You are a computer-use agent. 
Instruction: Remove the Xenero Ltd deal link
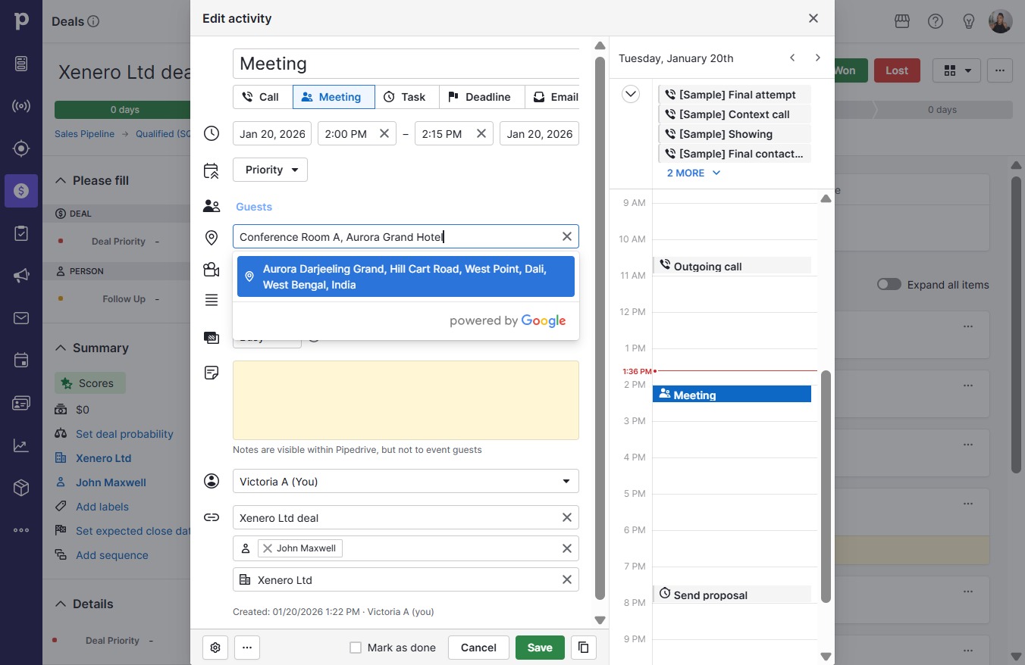(x=567, y=518)
